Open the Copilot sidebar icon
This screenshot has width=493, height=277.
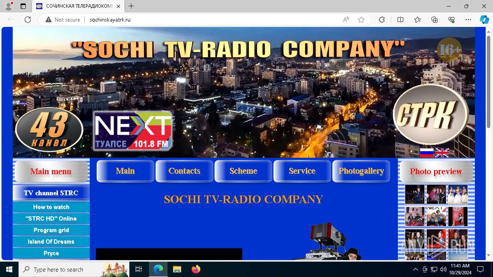(x=484, y=20)
